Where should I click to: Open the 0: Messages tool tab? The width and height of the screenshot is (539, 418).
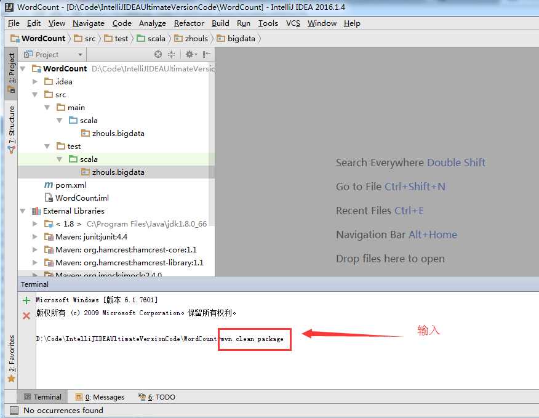100,397
